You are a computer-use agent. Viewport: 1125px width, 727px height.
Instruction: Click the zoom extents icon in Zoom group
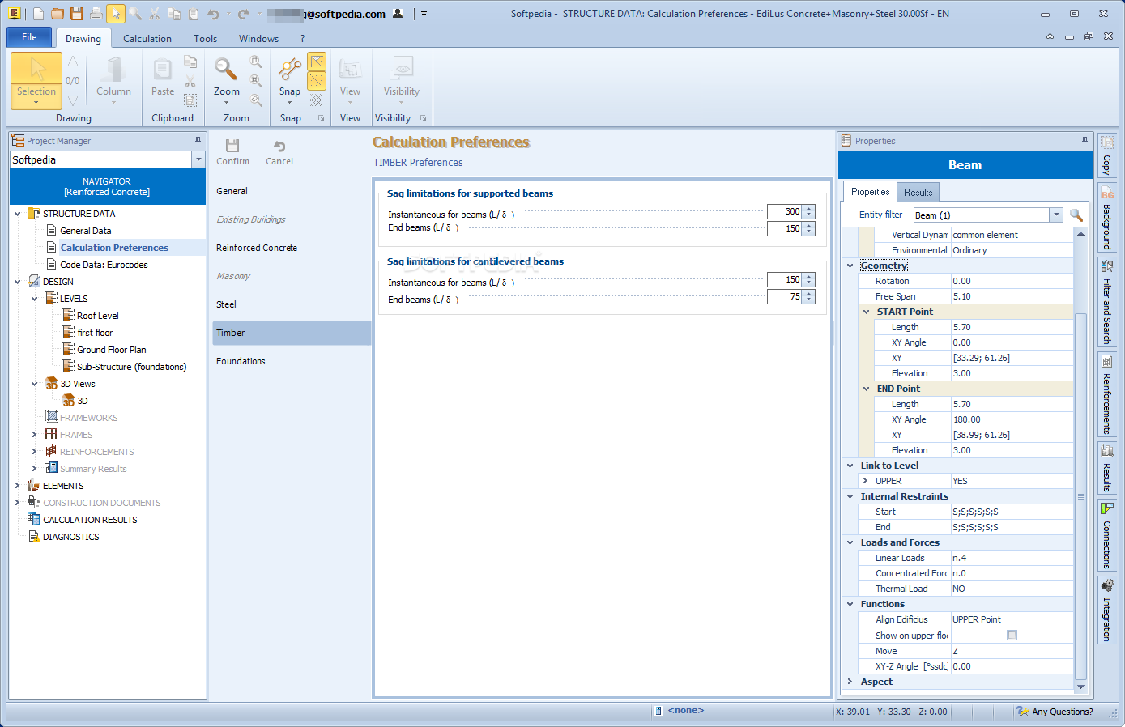pos(256,81)
